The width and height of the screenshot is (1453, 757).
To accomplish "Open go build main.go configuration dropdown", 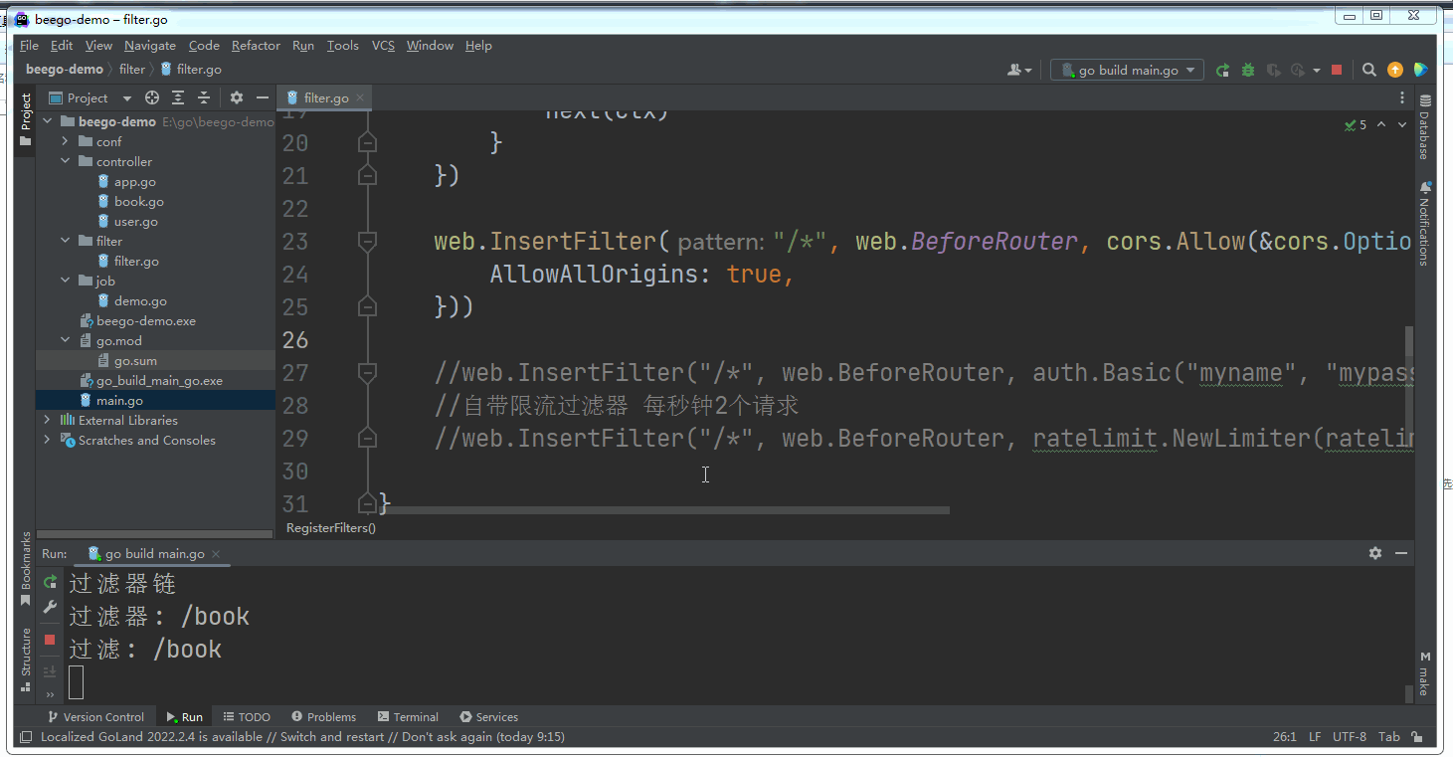I will click(x=1127, y=70).
